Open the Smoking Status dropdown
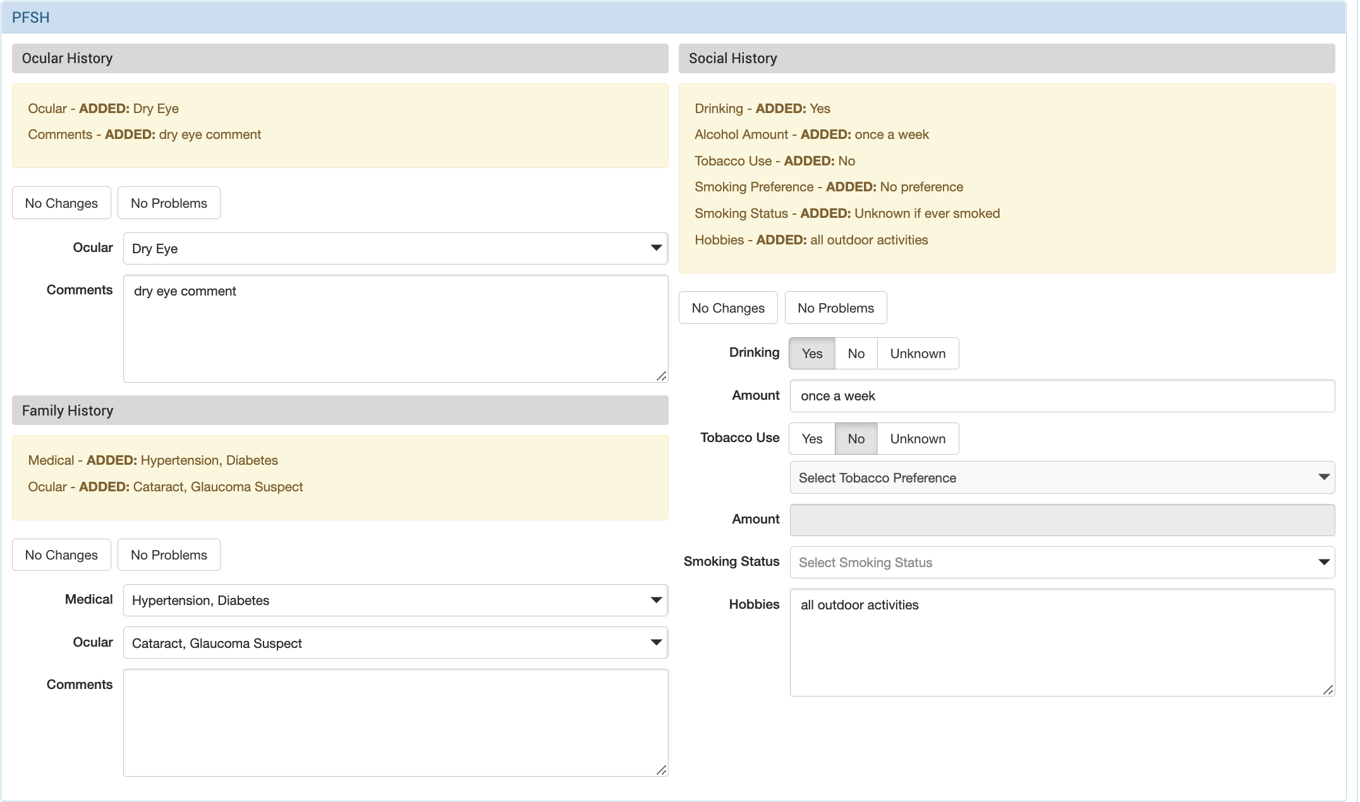Viewport: 1360px width, 802px height. pyautogui.click(x=1062, y=563)
